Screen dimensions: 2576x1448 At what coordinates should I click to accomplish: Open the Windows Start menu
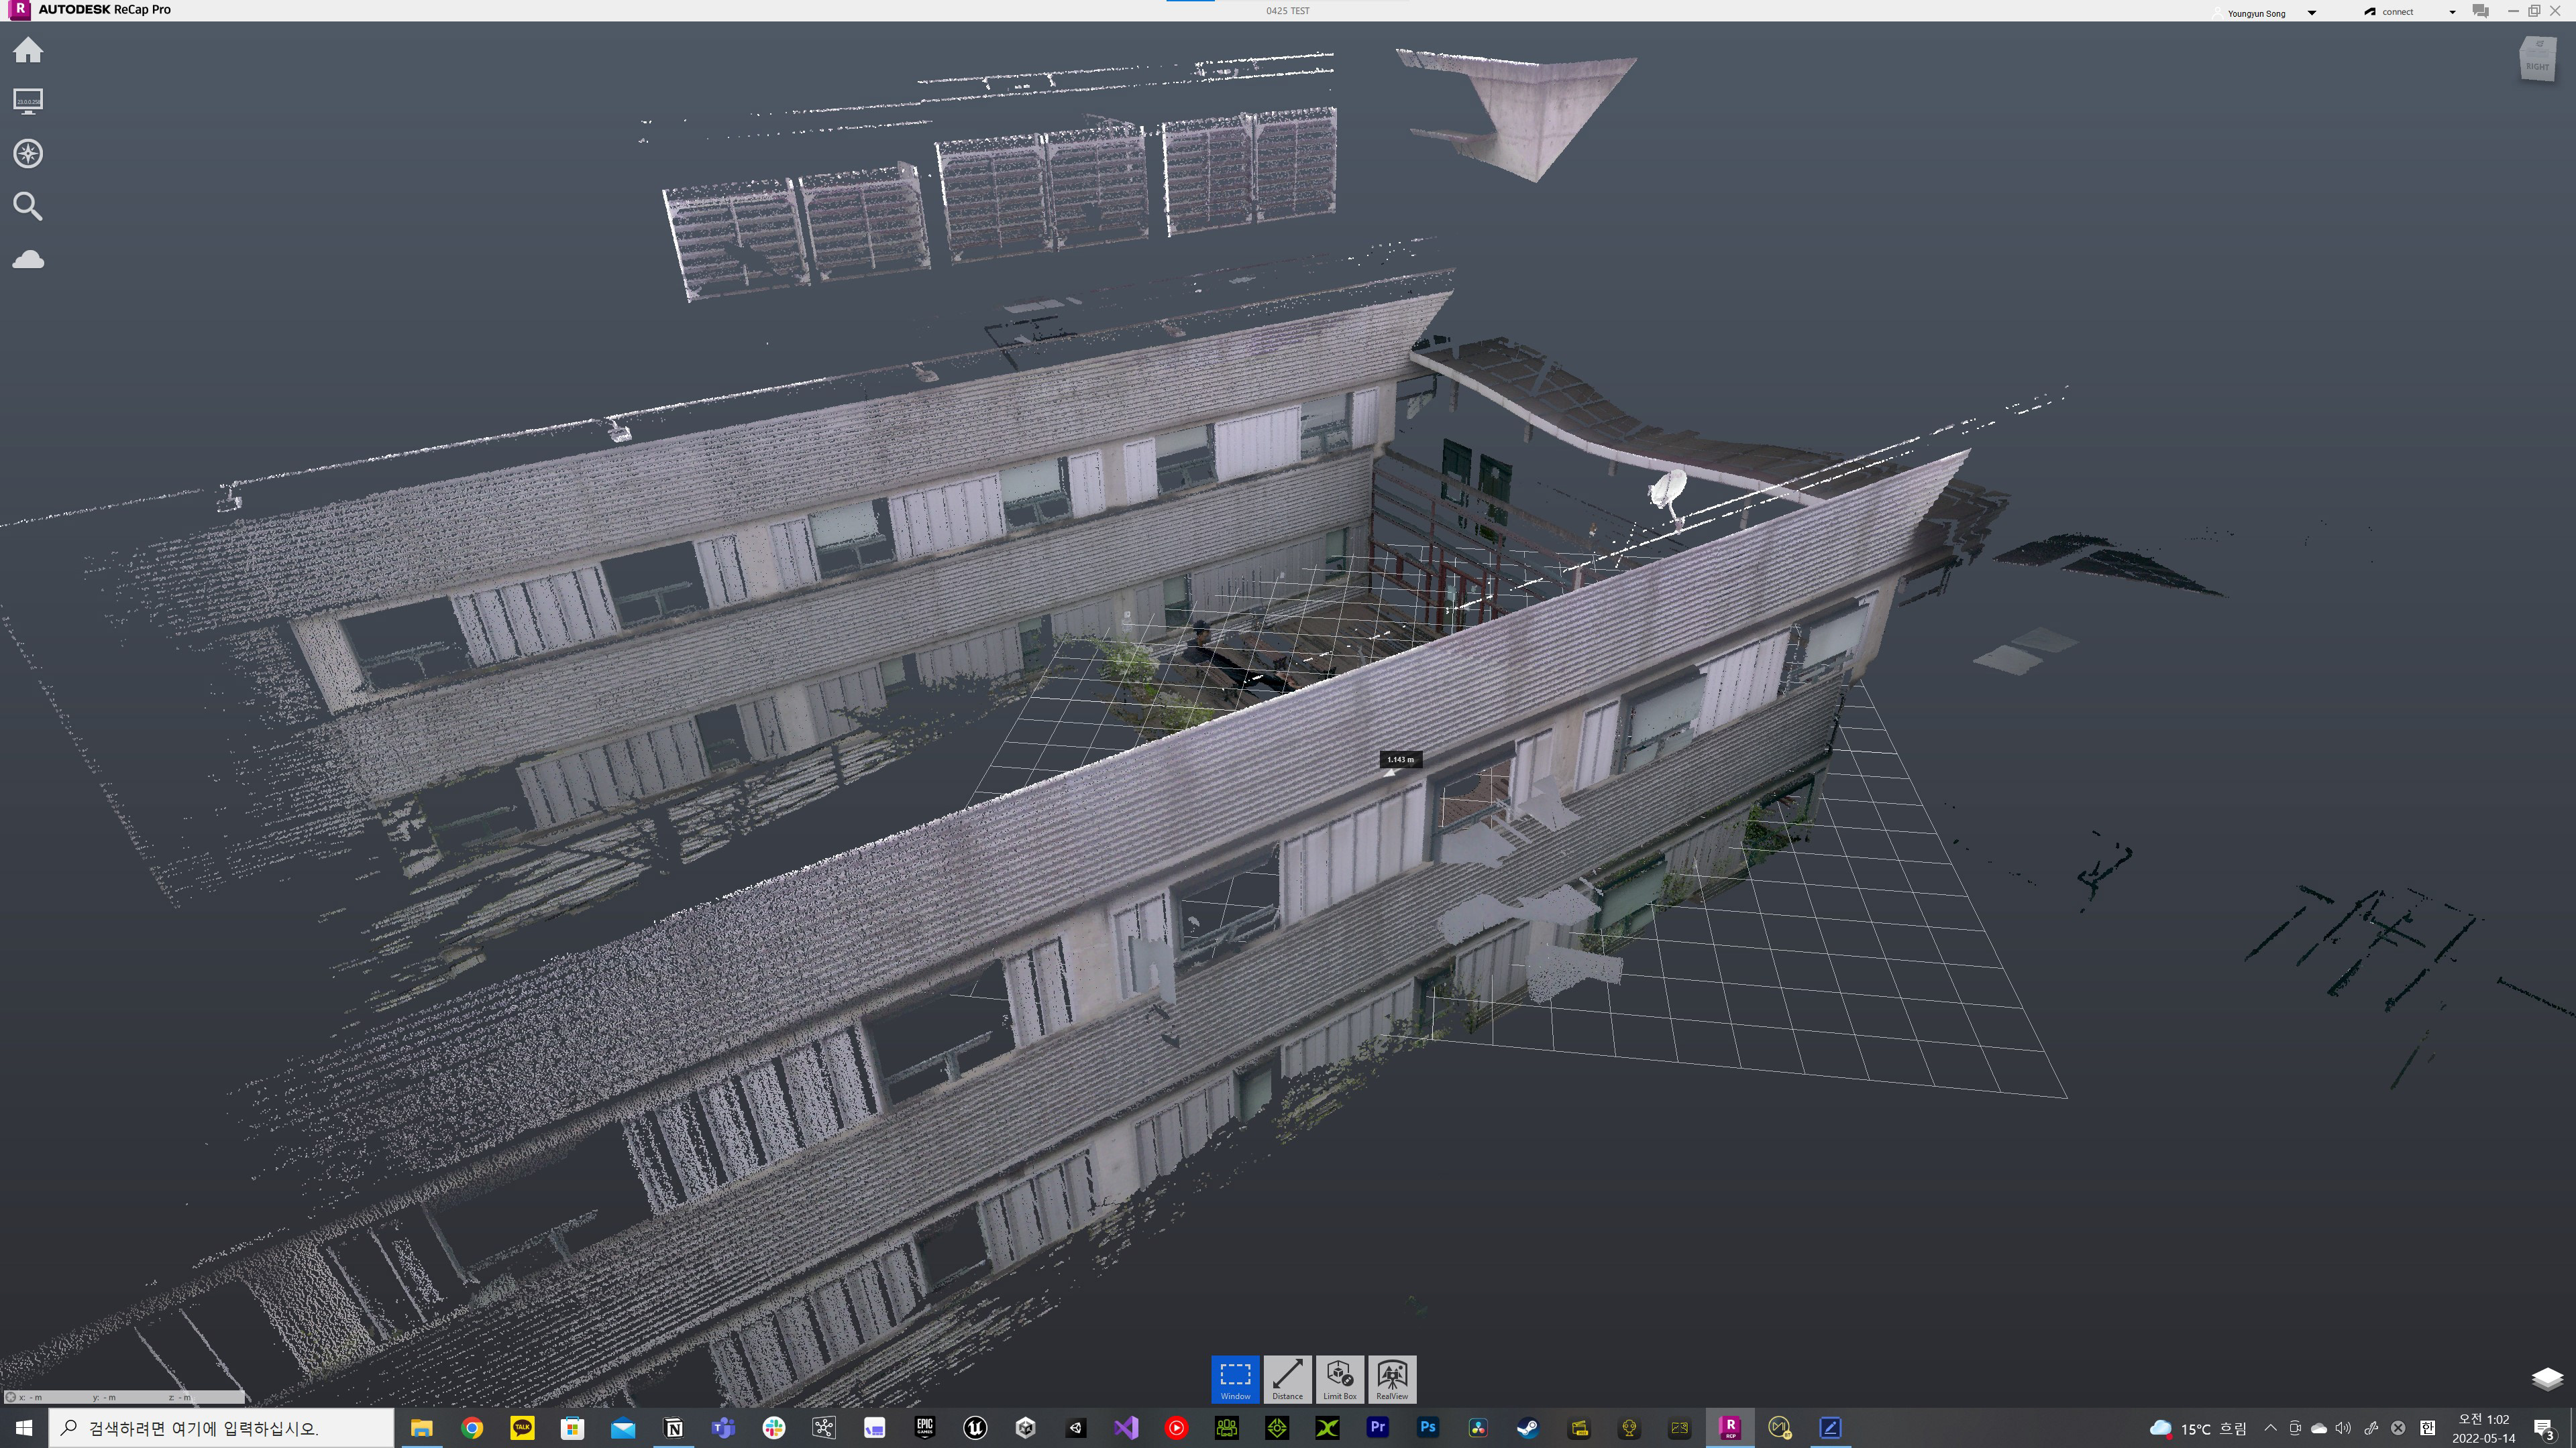click(x=24, y=1428)
